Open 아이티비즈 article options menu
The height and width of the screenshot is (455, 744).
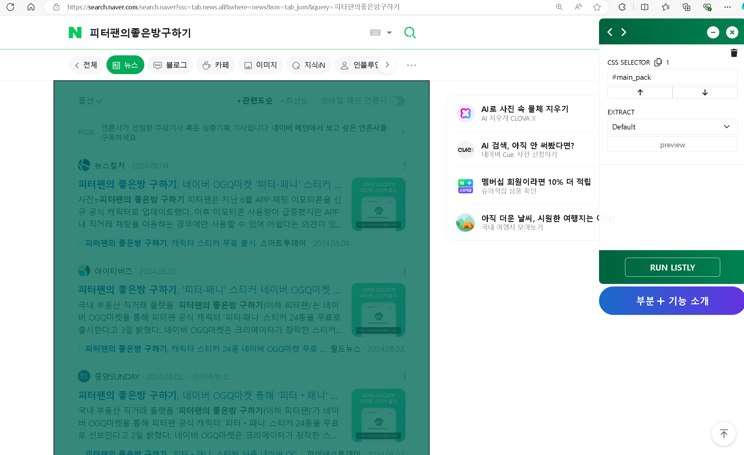click(x=405, y=271)
